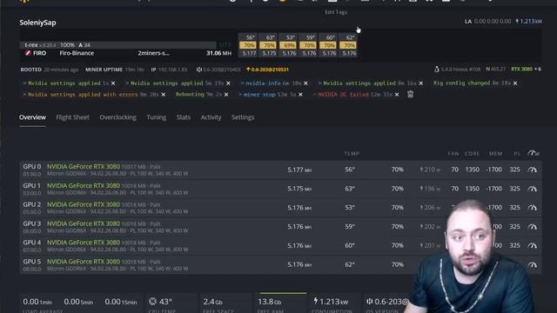557x313 pixels.
Task: Close the Rebooting notification
Action: click(226, 95)
